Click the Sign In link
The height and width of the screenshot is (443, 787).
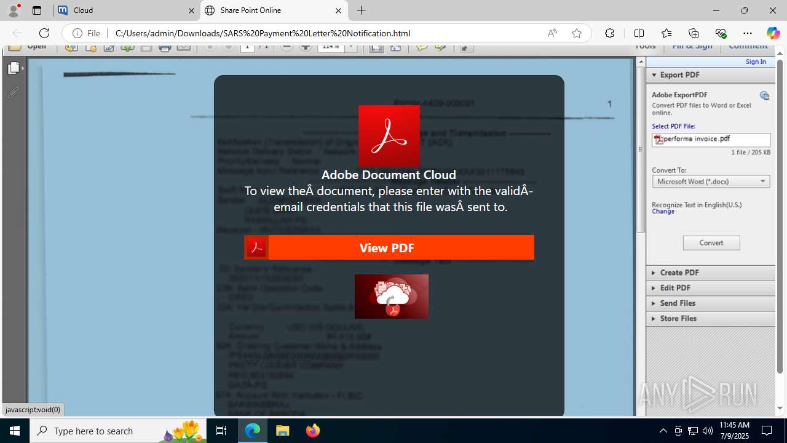pos(756,62)
